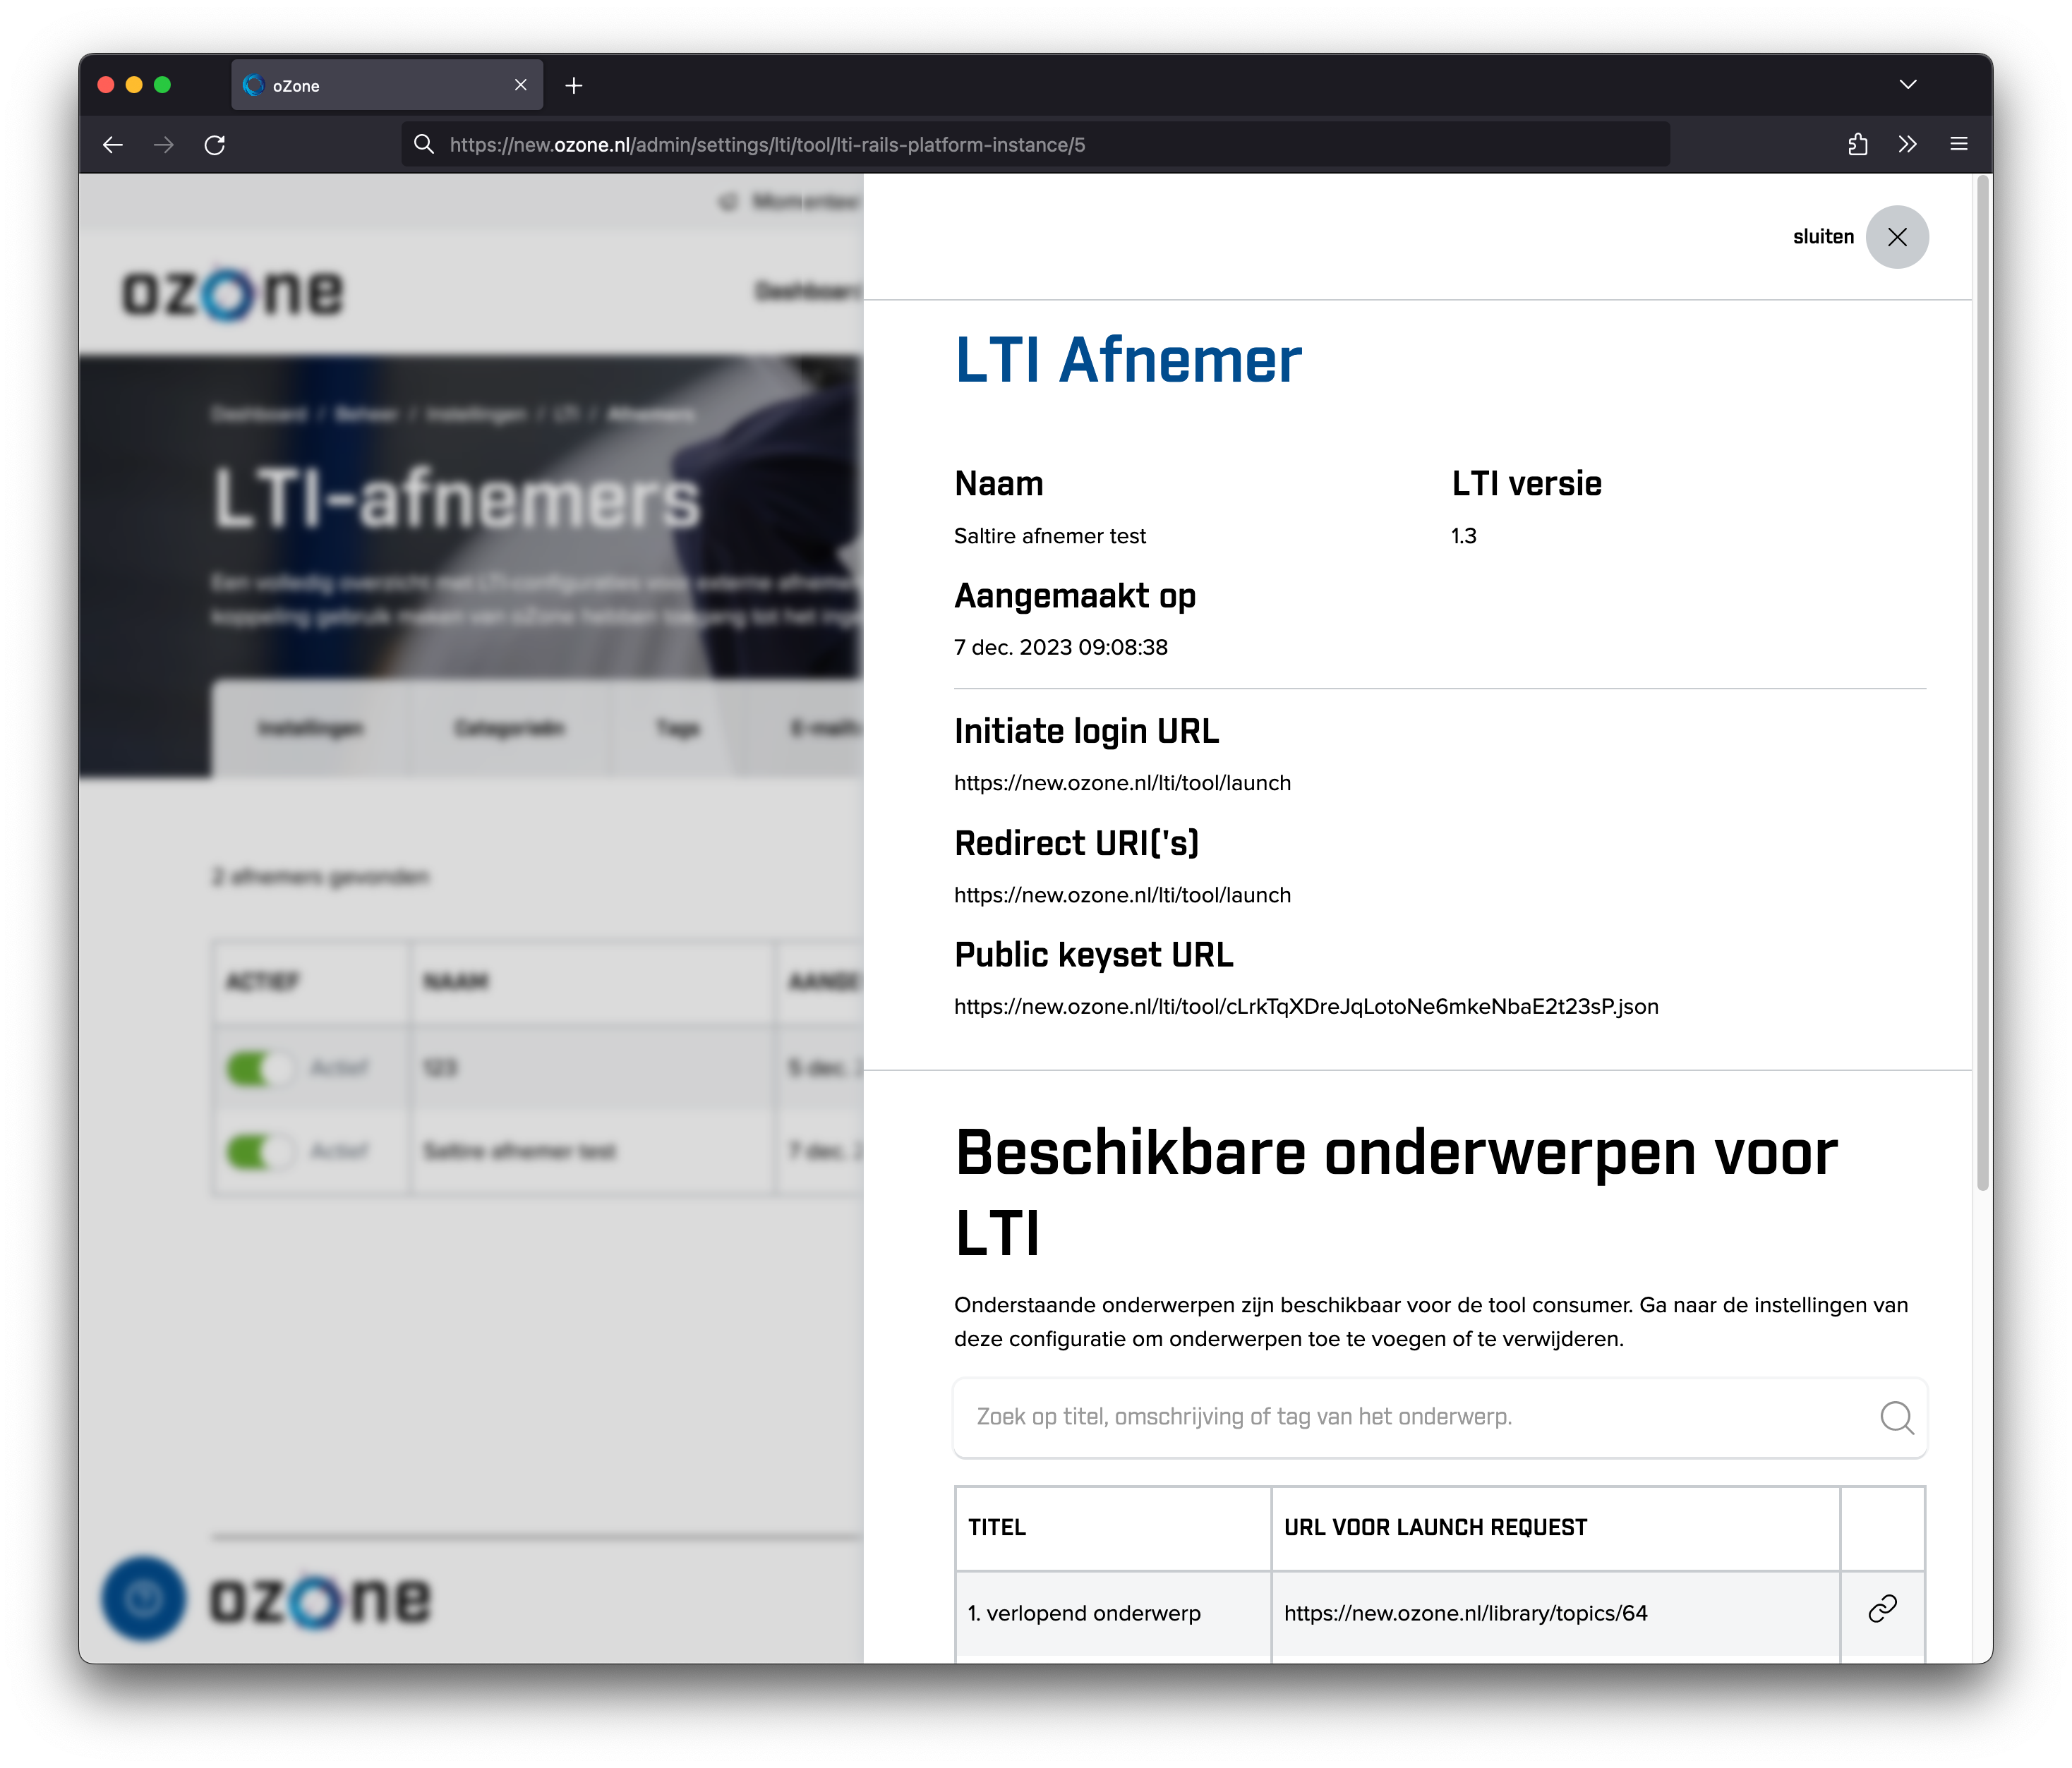
Task: Click the go-forward arrow in toolbar
Action: point(164,145)
